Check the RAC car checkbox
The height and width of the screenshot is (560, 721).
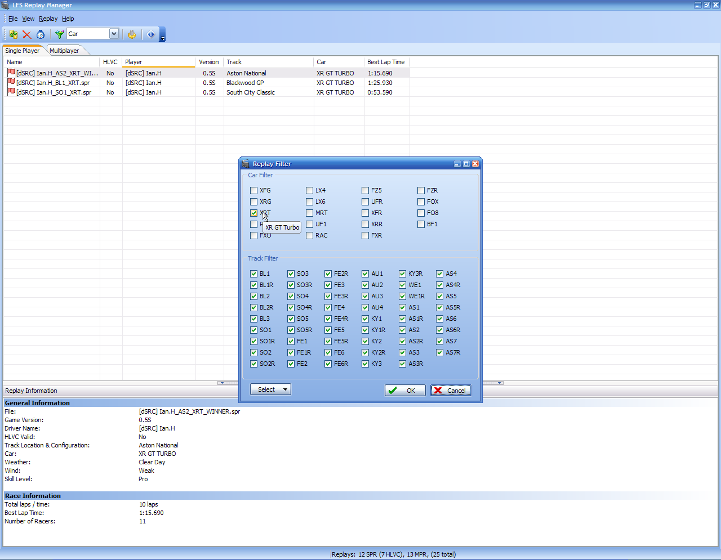[309, 235]
